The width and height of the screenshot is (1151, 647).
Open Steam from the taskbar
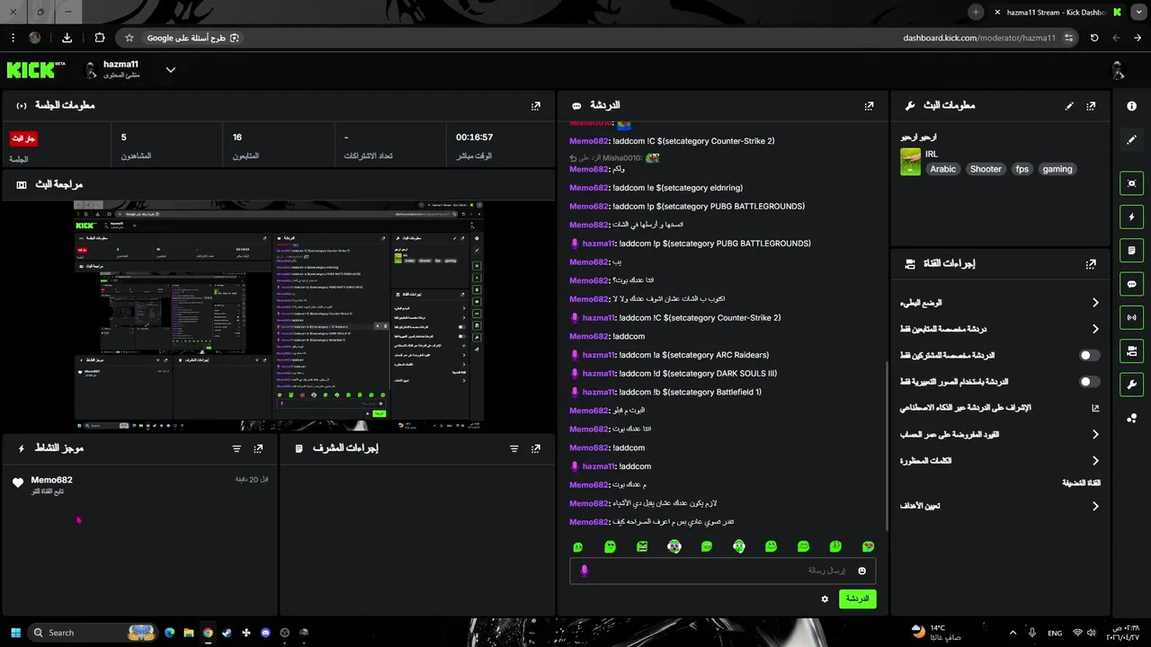[x=227, y=633]
